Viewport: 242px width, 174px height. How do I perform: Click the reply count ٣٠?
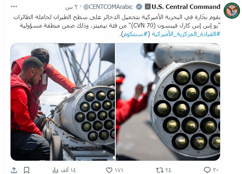216,170
